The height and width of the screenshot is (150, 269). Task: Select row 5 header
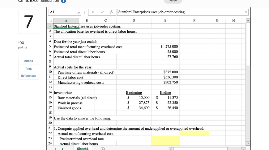coord(50,46)
